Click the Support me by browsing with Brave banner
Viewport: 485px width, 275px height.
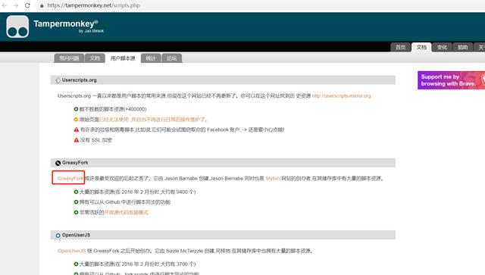[452, 80]
